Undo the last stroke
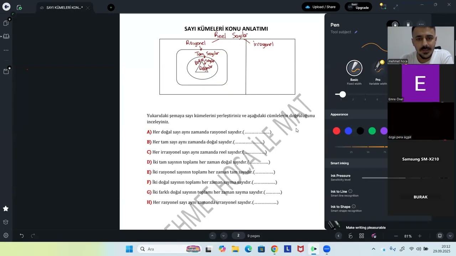The width and height of the screenshot is (456, 256). tap(22, 236)
